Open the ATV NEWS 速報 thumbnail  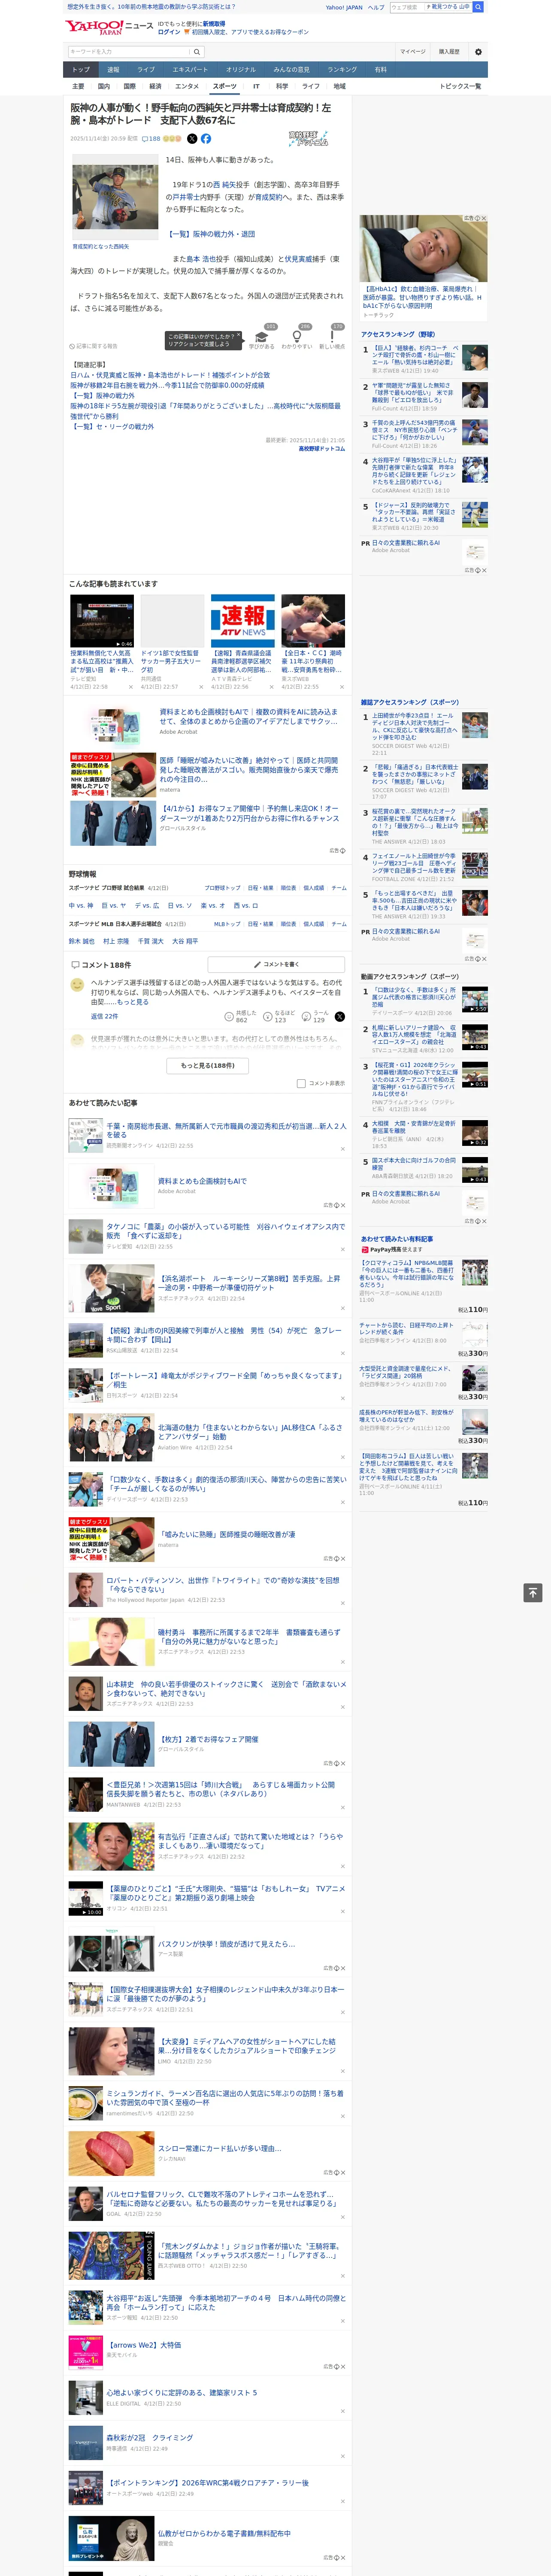(243, 620)
